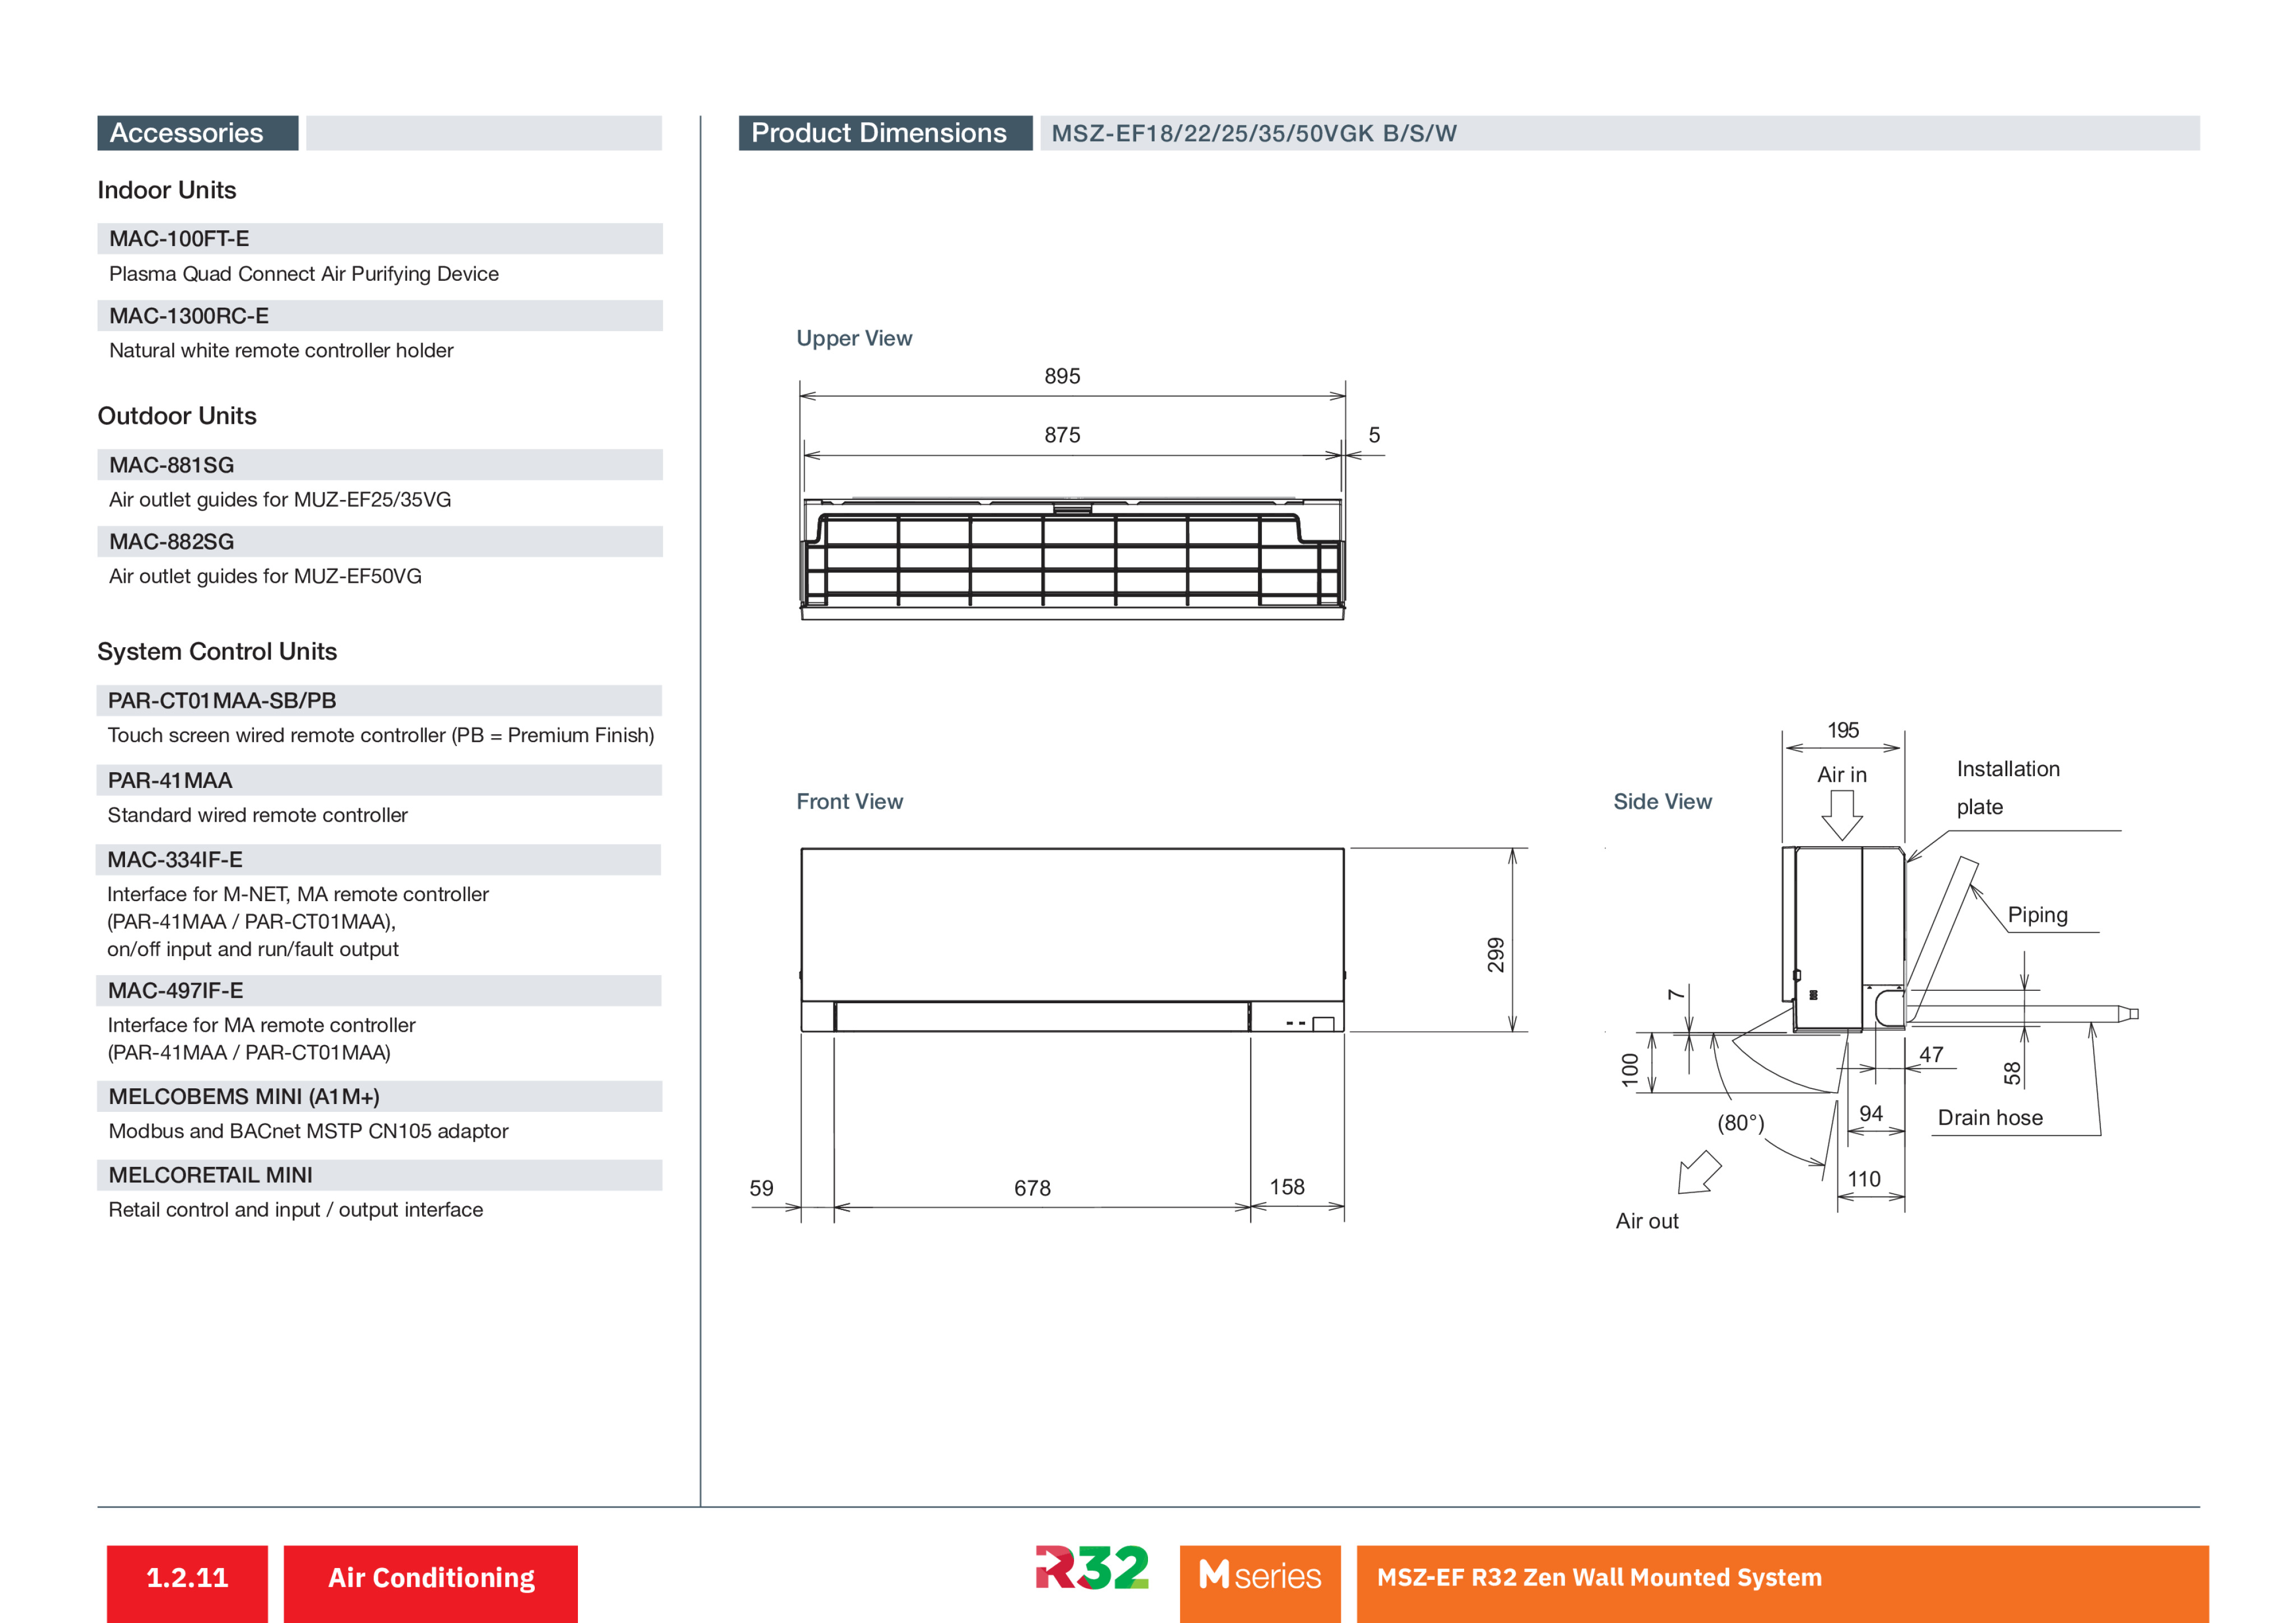Click the Side View label
This screenshot has width=2296, height=1623.
tap(1662, 801)
